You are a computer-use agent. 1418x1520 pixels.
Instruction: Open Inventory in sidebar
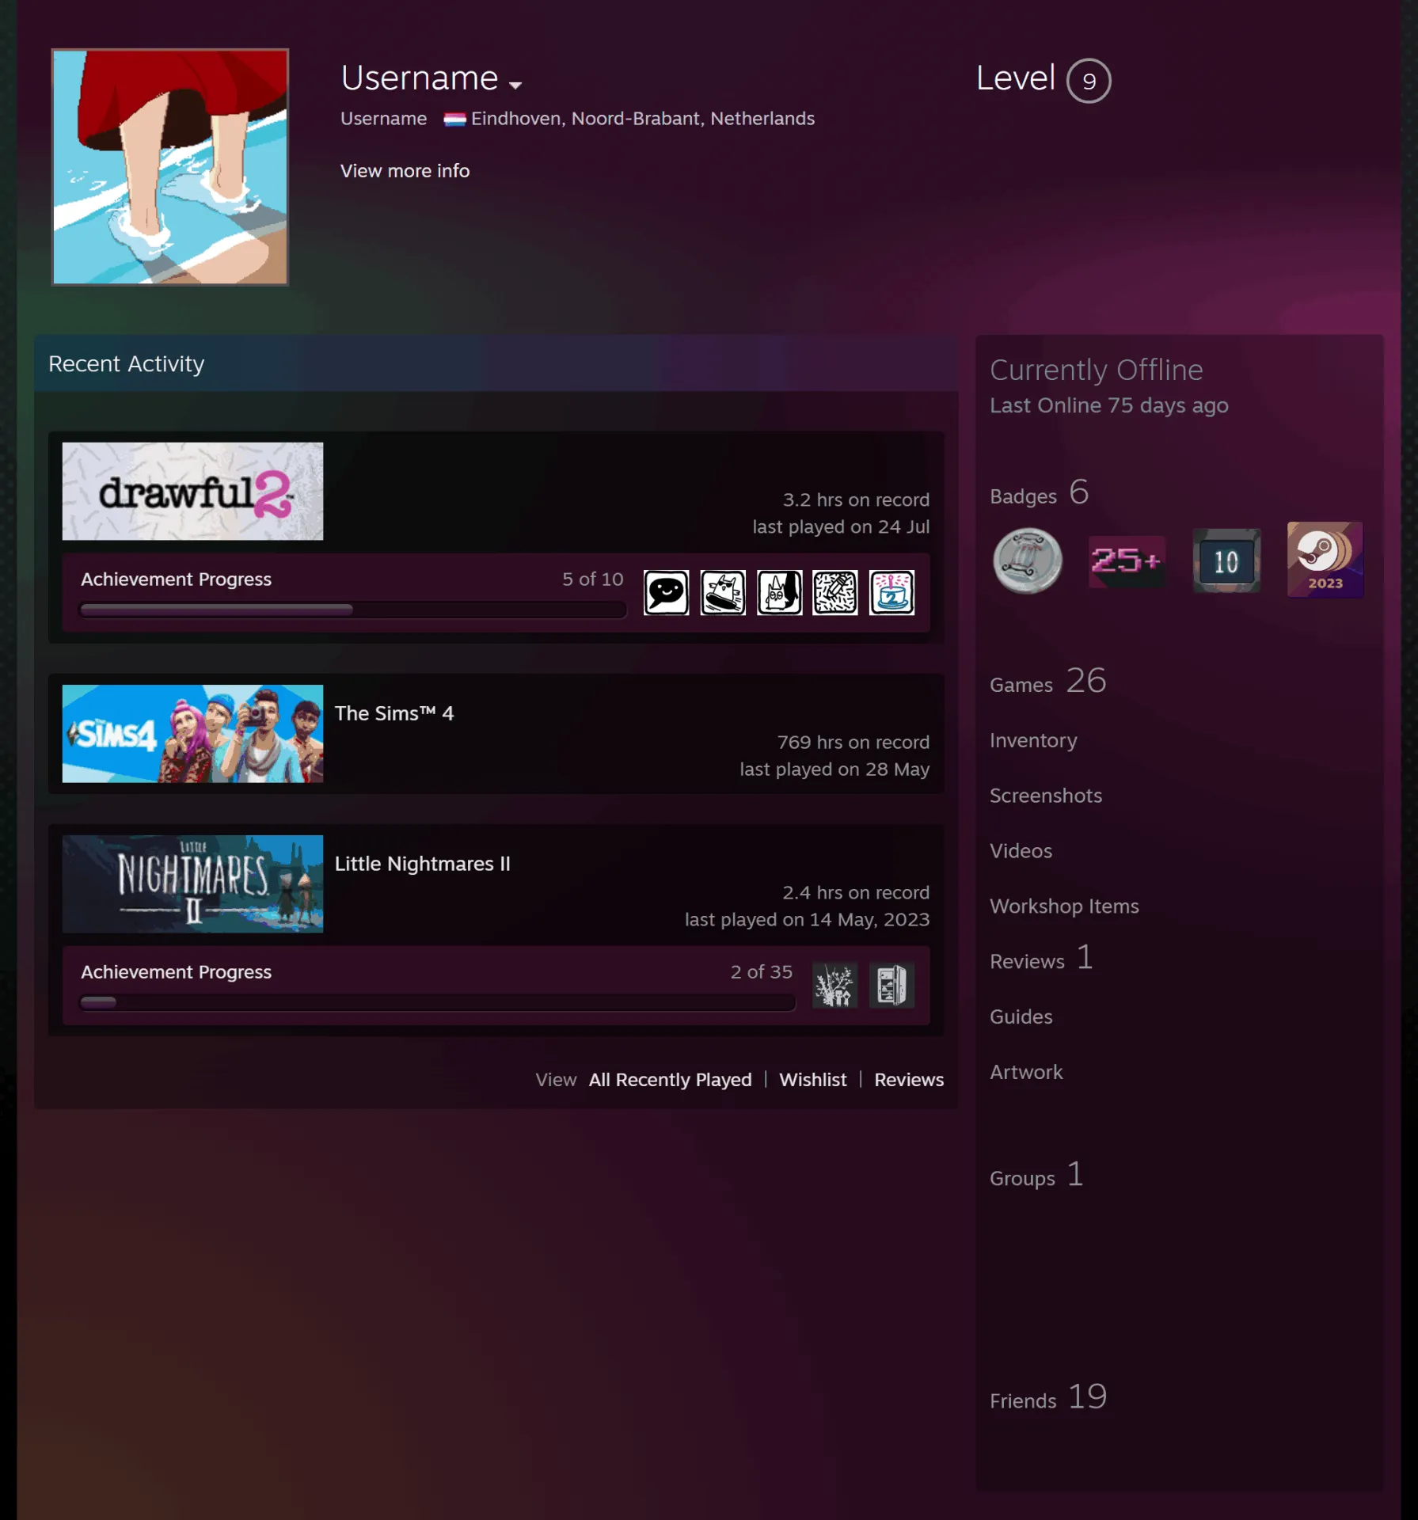(x=1033, y=740)
